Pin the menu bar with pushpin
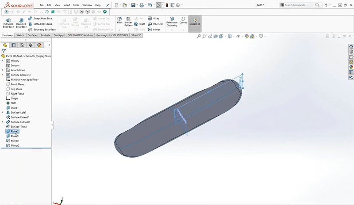The image size is (354, 205). (108, 5)
